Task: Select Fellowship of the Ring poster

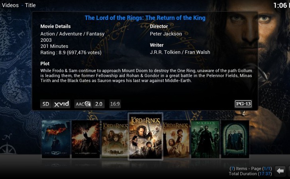Action: [x=114, y=139]
